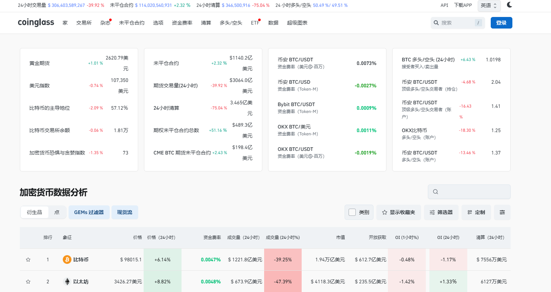The image size is (551, 292).
Task: Click the 定制 customize button
Action: coord(476,212)
